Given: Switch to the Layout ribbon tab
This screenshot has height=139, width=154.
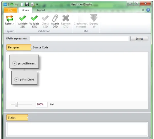Looking at the screenshot, I should coord(41,10).
